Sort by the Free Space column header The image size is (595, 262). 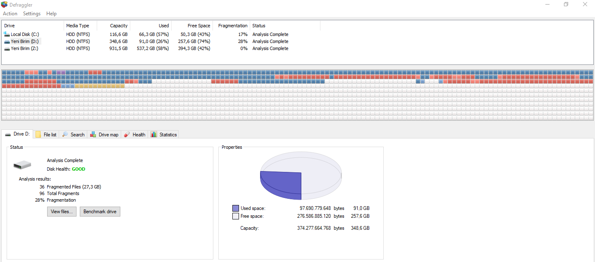[192, 26]
